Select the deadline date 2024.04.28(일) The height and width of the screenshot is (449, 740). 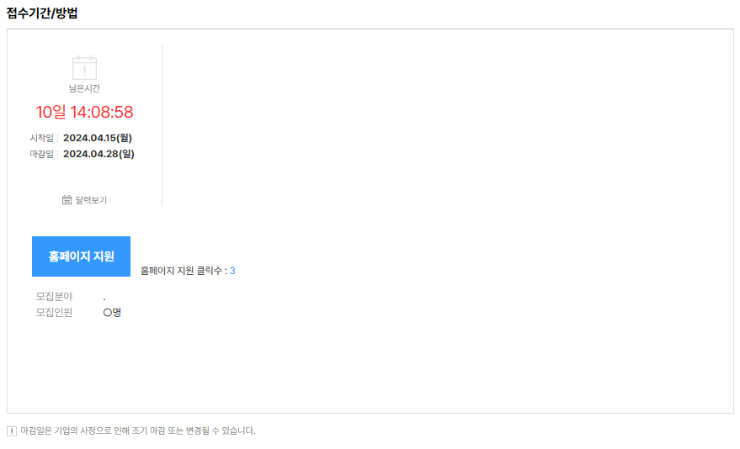click(x=98, y=154)
